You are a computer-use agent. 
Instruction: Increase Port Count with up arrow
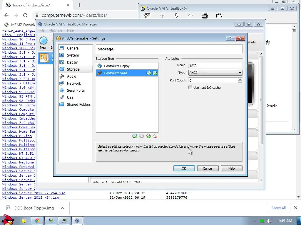pos(240,79)
